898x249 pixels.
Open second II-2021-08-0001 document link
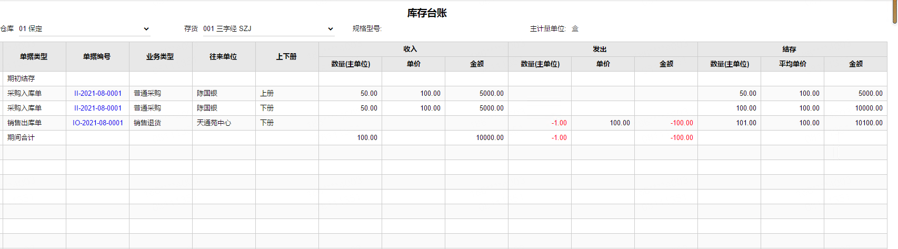coord(98,108)
